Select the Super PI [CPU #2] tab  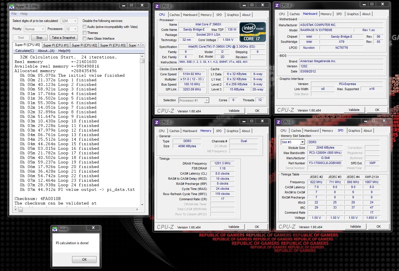[x=84, y=45]
